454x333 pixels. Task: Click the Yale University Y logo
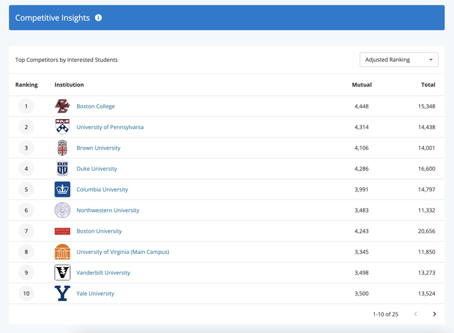62,293
